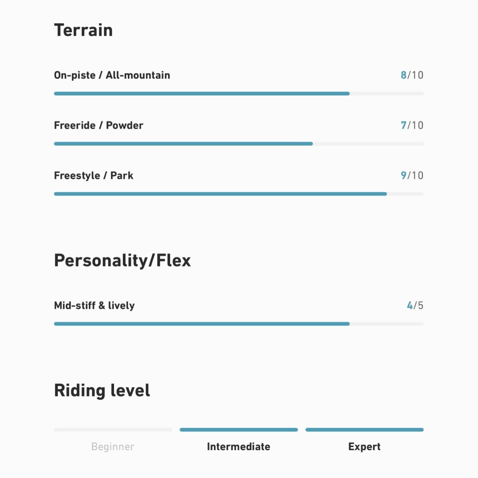This screenshot has width=478, height=478.
Task: Select the Mid-stiff & lively label
Action: pos(94,305)
